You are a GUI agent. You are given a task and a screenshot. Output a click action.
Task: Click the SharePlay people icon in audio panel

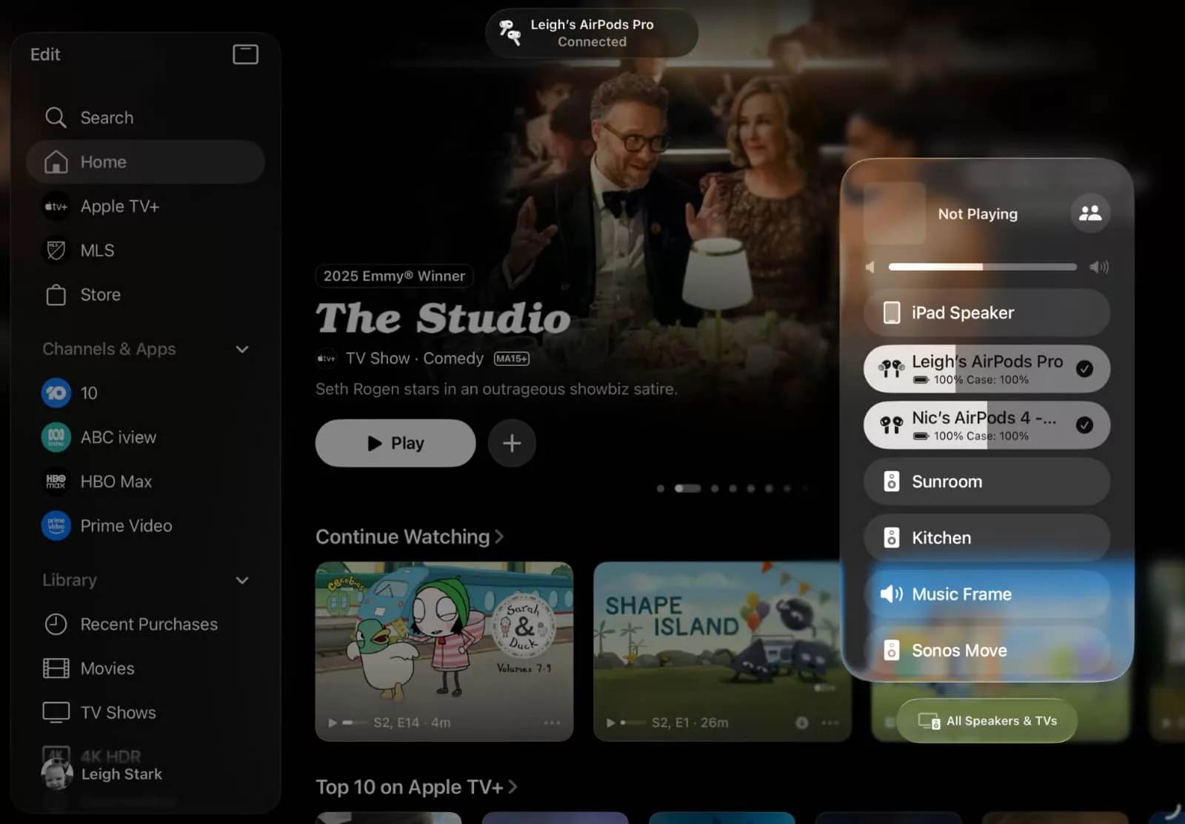coord(1089,213)
